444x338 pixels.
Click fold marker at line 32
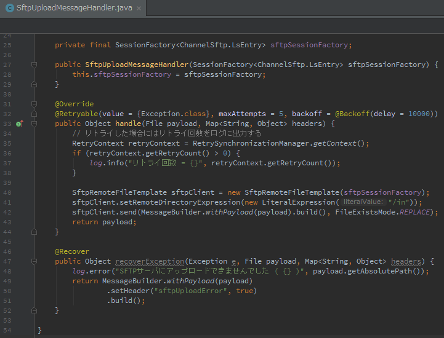tap(34, 114)
